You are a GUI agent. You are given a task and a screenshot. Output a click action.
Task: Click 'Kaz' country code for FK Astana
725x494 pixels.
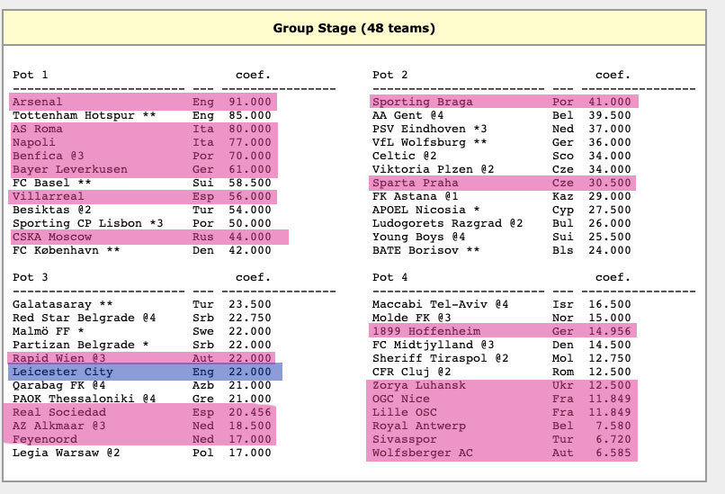563,196
